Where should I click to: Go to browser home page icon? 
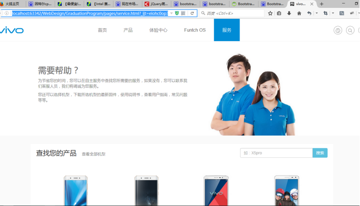tap(299, 13)
